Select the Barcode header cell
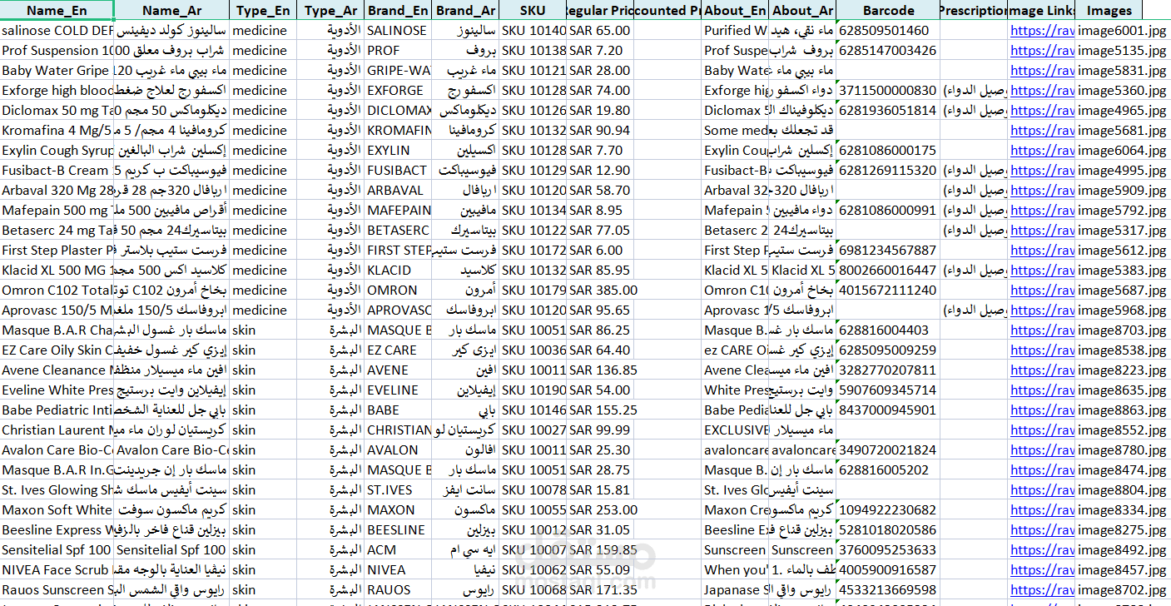This screenshot has width=1171, height=606. (x=888, y=10)
